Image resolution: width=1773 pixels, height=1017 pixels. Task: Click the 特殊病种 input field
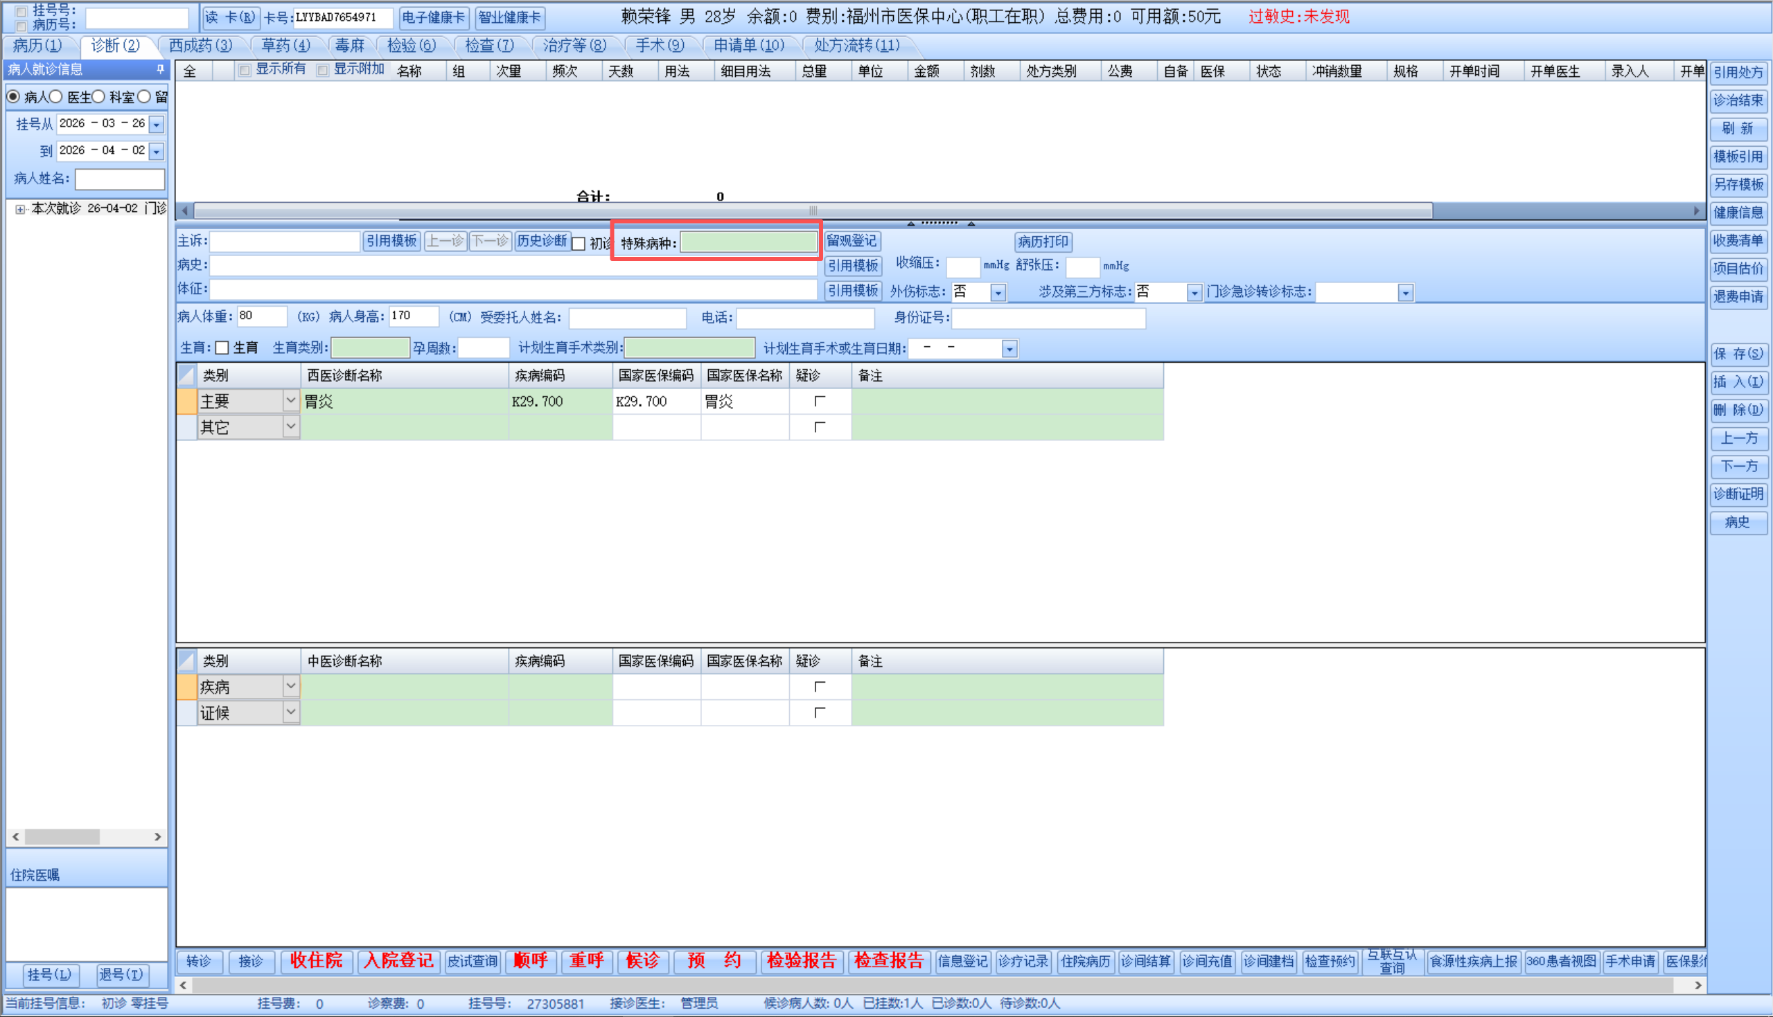[748, 242]
